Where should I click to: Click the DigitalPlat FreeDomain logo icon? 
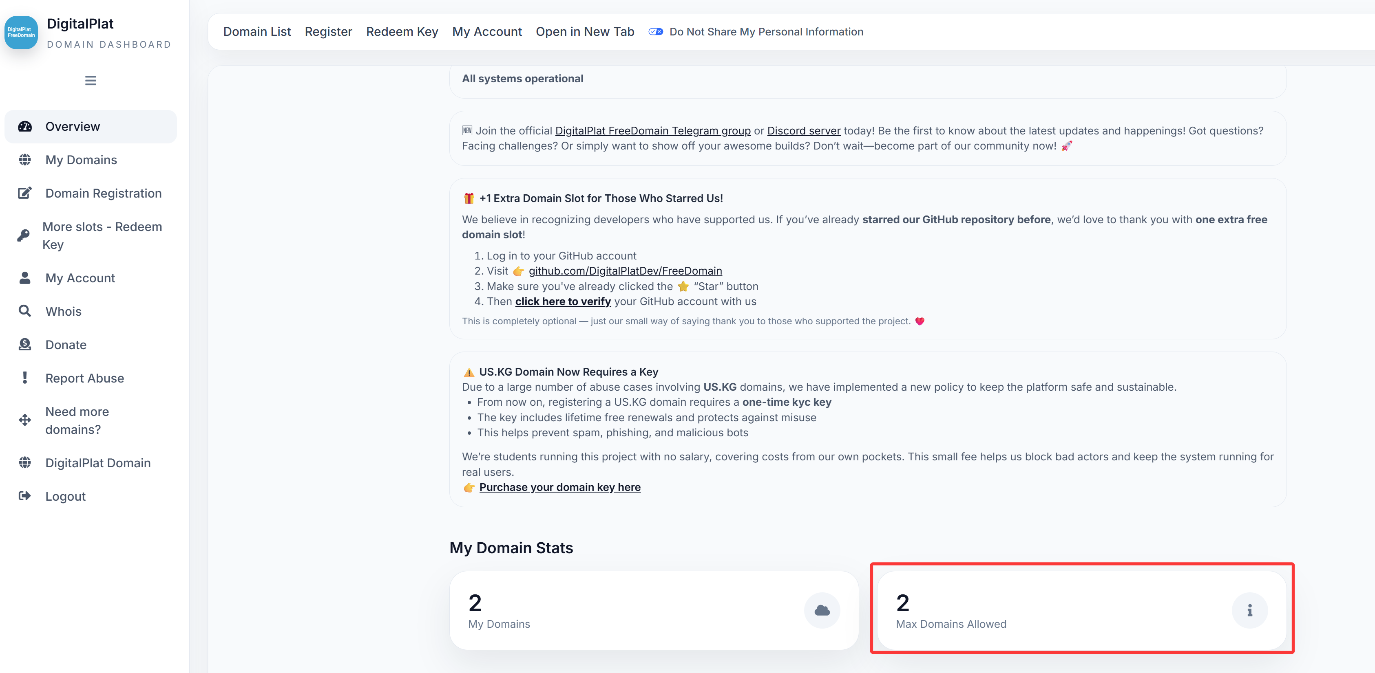[21, 33]
